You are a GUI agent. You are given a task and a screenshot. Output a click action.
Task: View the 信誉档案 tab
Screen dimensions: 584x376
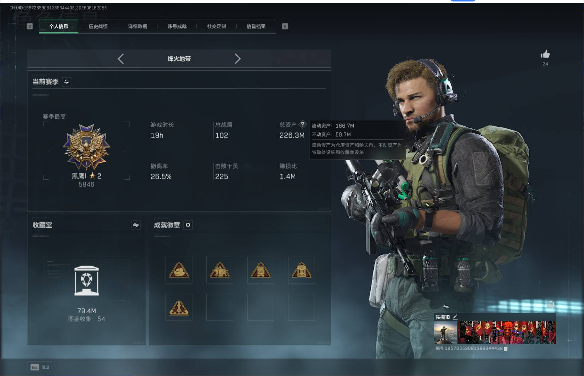tap(256, 26)
